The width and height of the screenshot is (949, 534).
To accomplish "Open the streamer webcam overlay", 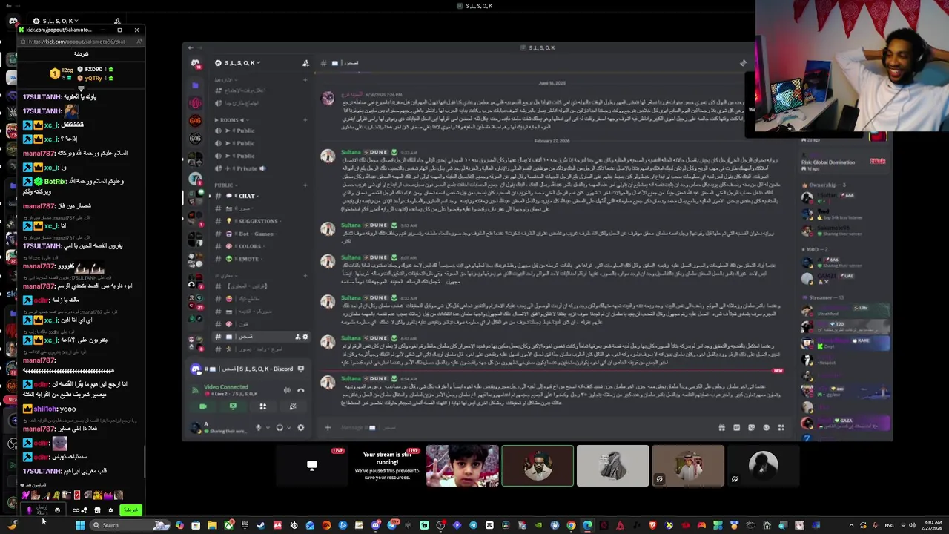I will click(852, 65).
